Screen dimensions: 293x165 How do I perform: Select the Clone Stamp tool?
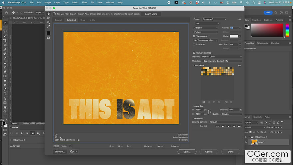point(5,63)
